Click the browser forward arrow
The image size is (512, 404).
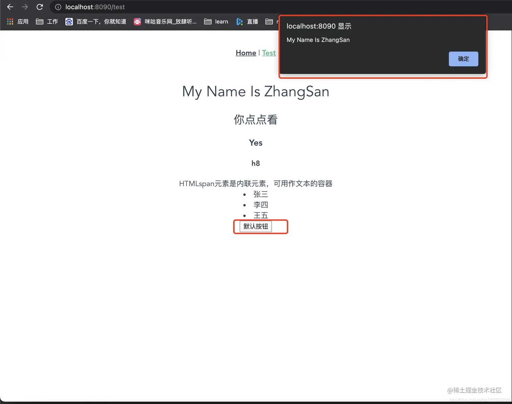click(x=24, y=7)
